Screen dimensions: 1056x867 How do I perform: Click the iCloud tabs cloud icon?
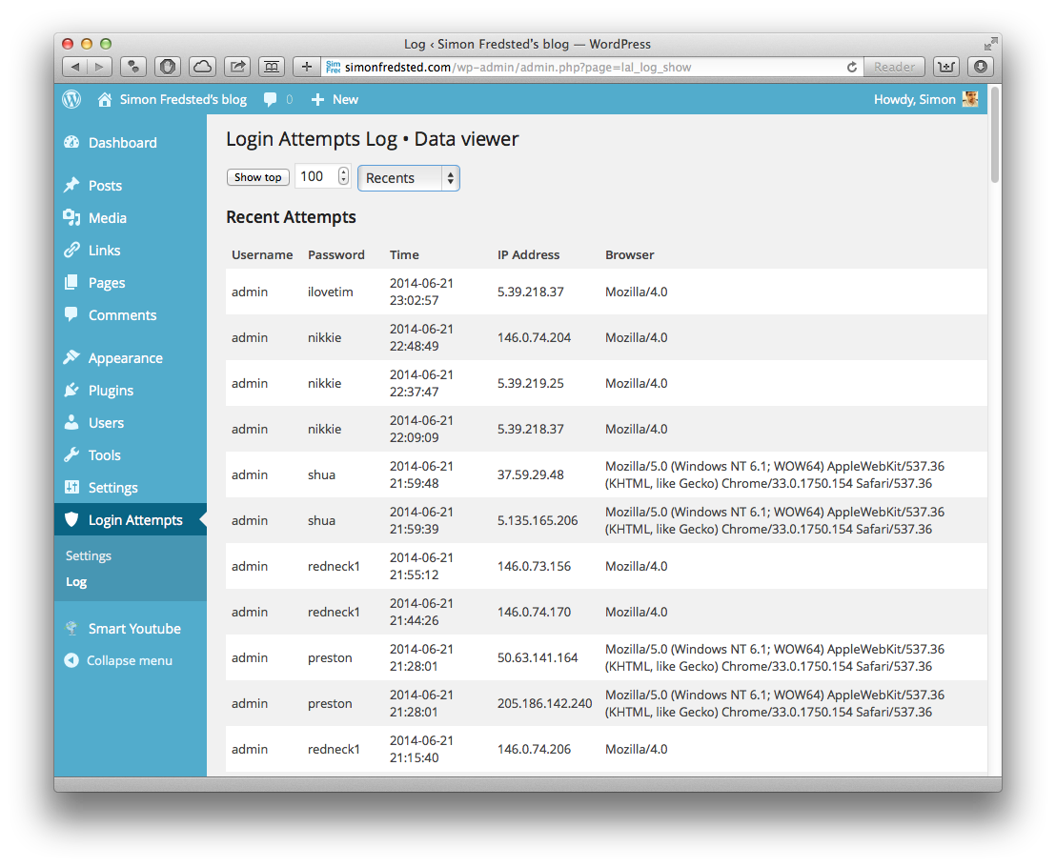pos(202,67)
